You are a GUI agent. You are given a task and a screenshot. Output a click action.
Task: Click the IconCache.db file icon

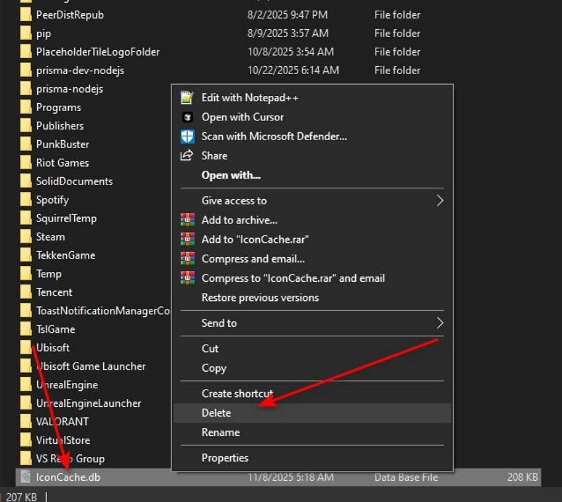pyautogui.click(x=24, y=477)
